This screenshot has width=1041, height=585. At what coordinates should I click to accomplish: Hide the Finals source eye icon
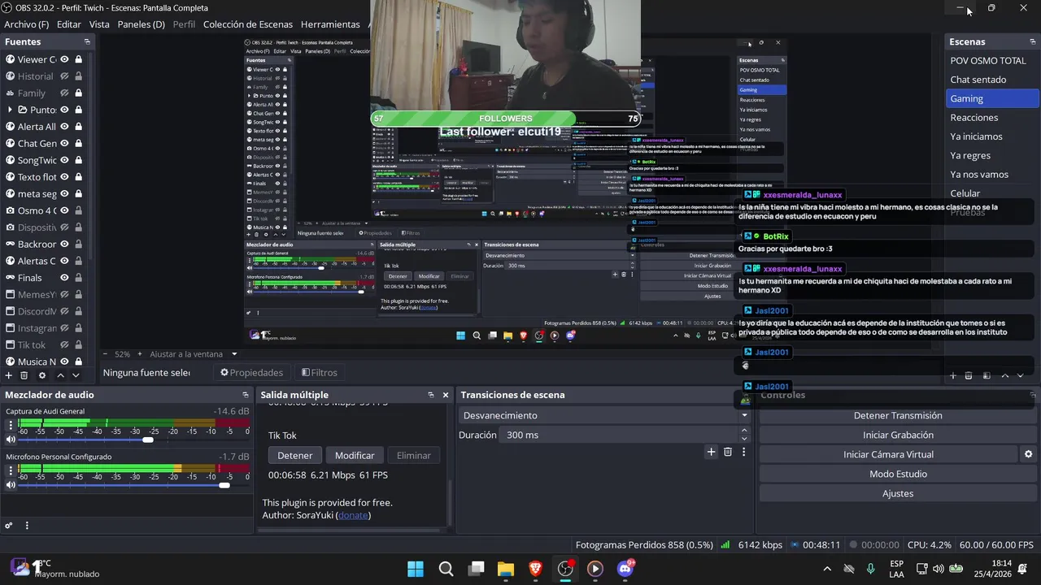pyautogui.click(x=64, y=278)
